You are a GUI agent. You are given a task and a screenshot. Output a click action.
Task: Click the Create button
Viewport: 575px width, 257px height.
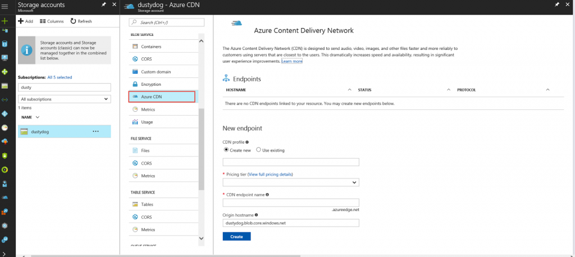[x=236, y=237]
